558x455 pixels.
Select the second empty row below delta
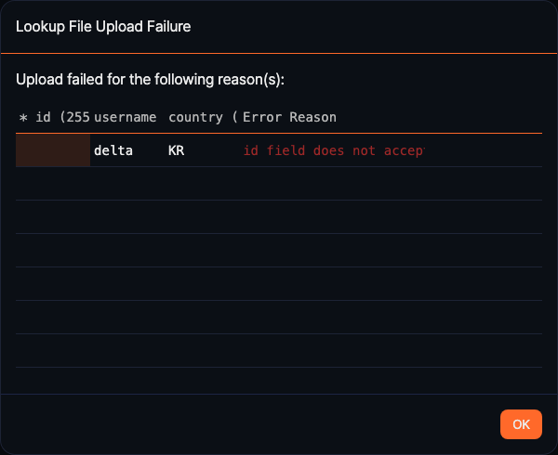pos(279,217)
